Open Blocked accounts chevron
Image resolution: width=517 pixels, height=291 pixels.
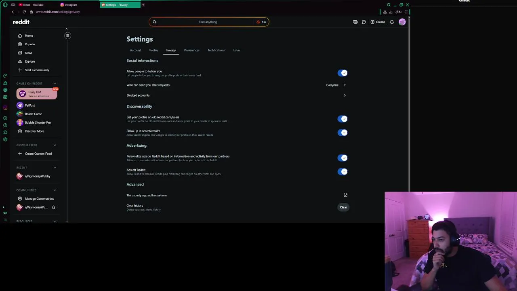point(345,95)
